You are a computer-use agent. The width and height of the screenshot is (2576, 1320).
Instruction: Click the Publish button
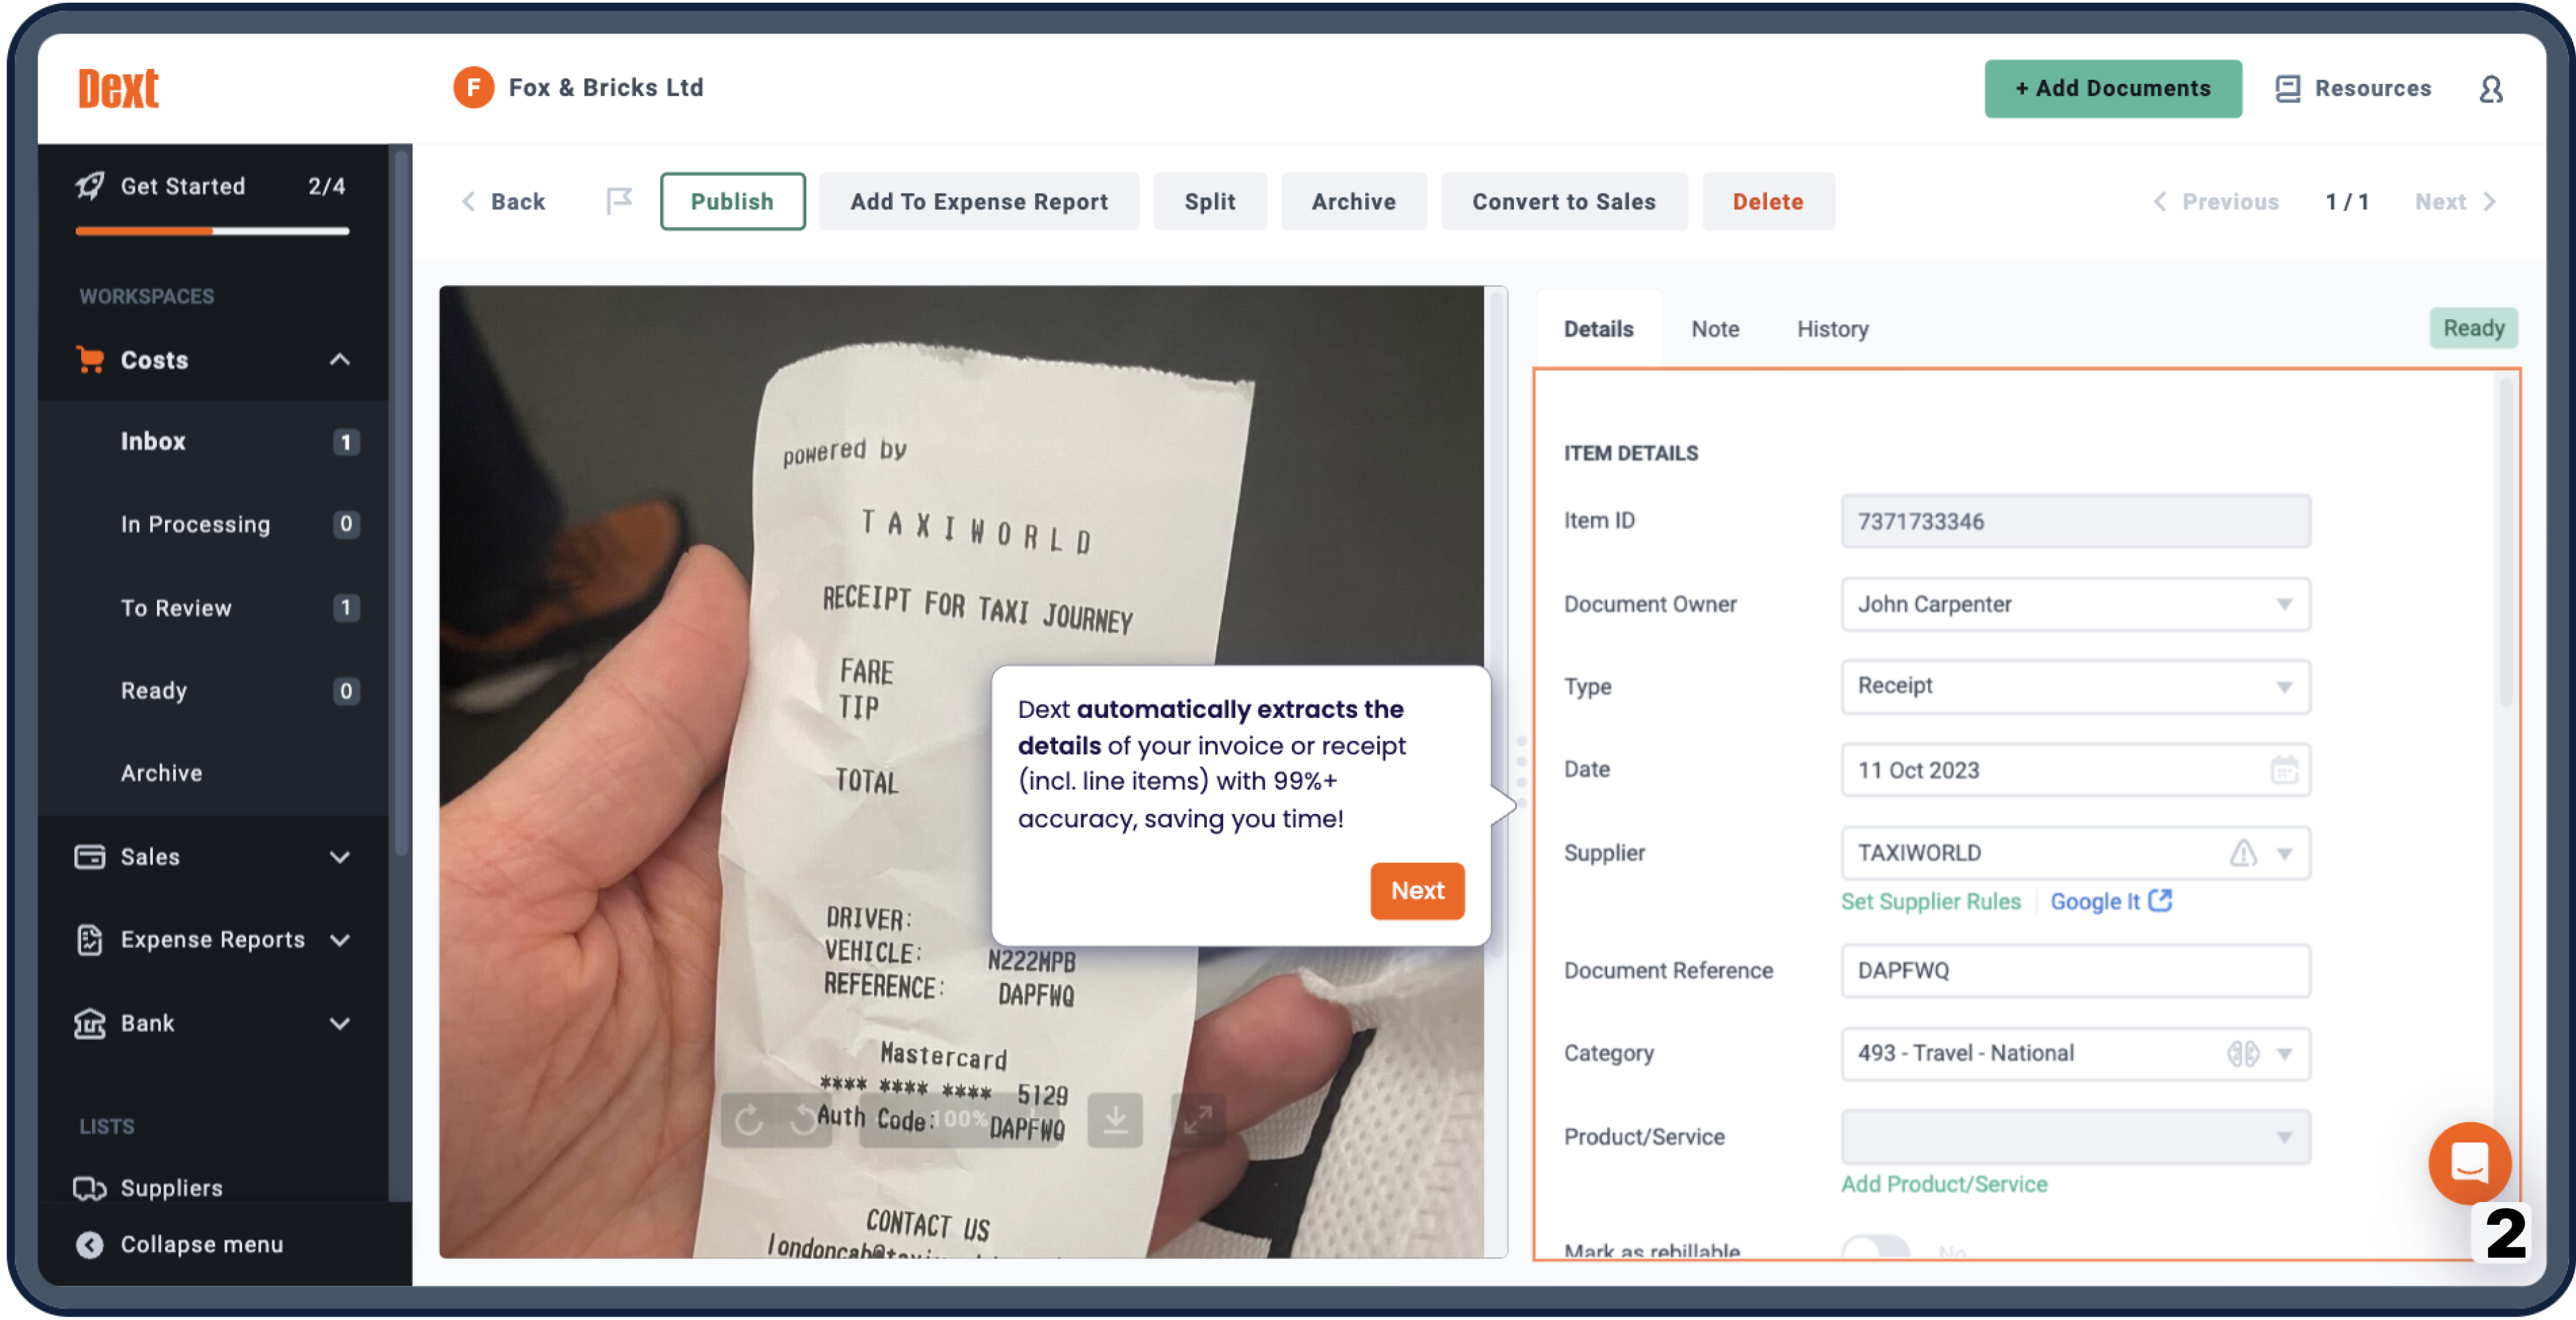(x=733, y=200)
